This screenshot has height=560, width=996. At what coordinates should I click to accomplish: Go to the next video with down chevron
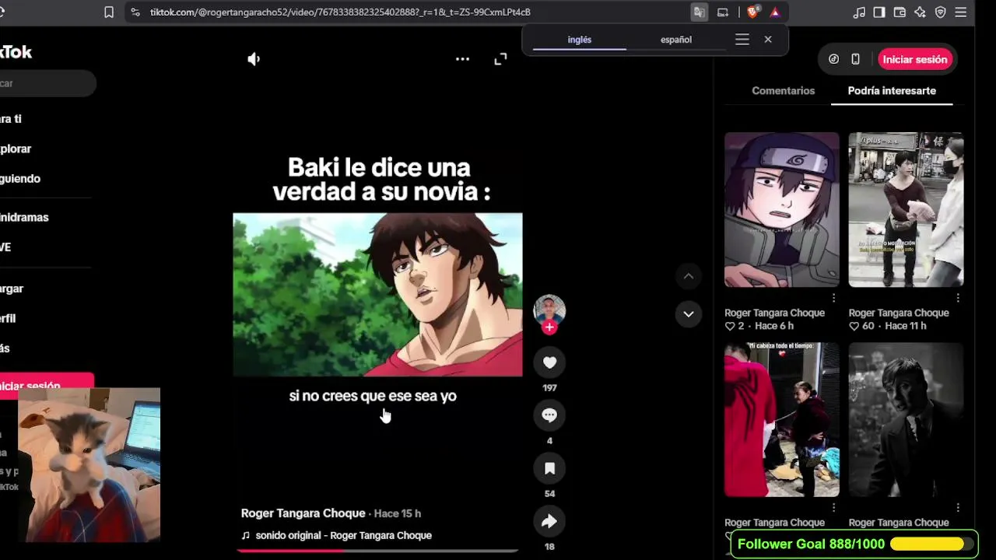click(x=689, y=314)
